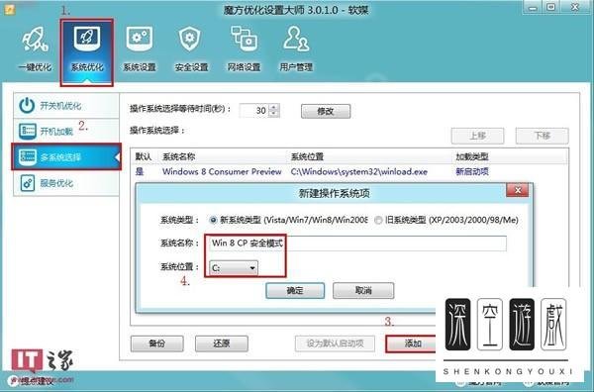The width and height of the screenshot is (594, 392).
Task: Click the 开关机优化 power icon
Action: [x=28, y=105]
